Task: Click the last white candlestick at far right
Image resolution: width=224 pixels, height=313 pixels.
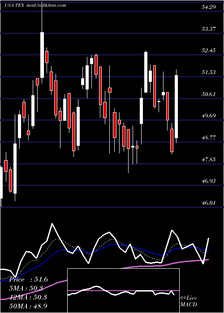Action: (x=176, y=106)
